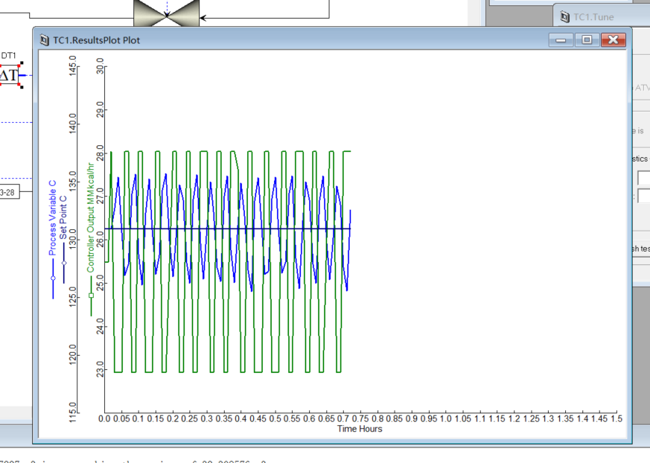Click the Controller Output legend square marker
Screen dimensions: 650x463
coord(92,296)
